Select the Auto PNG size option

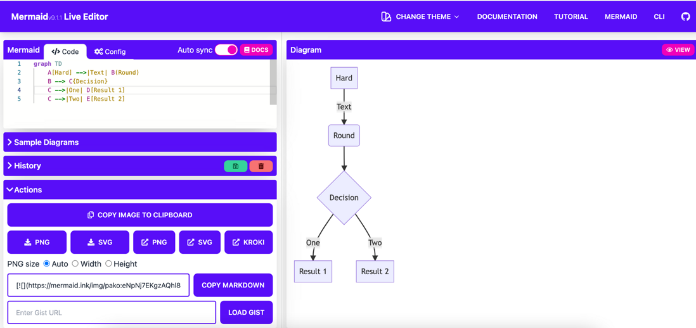[x=47, y=263]
